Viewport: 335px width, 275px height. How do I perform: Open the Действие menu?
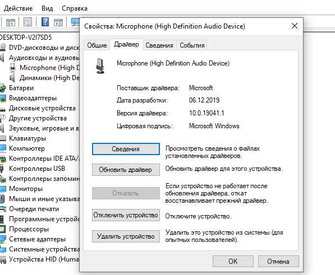click(18, 8)
